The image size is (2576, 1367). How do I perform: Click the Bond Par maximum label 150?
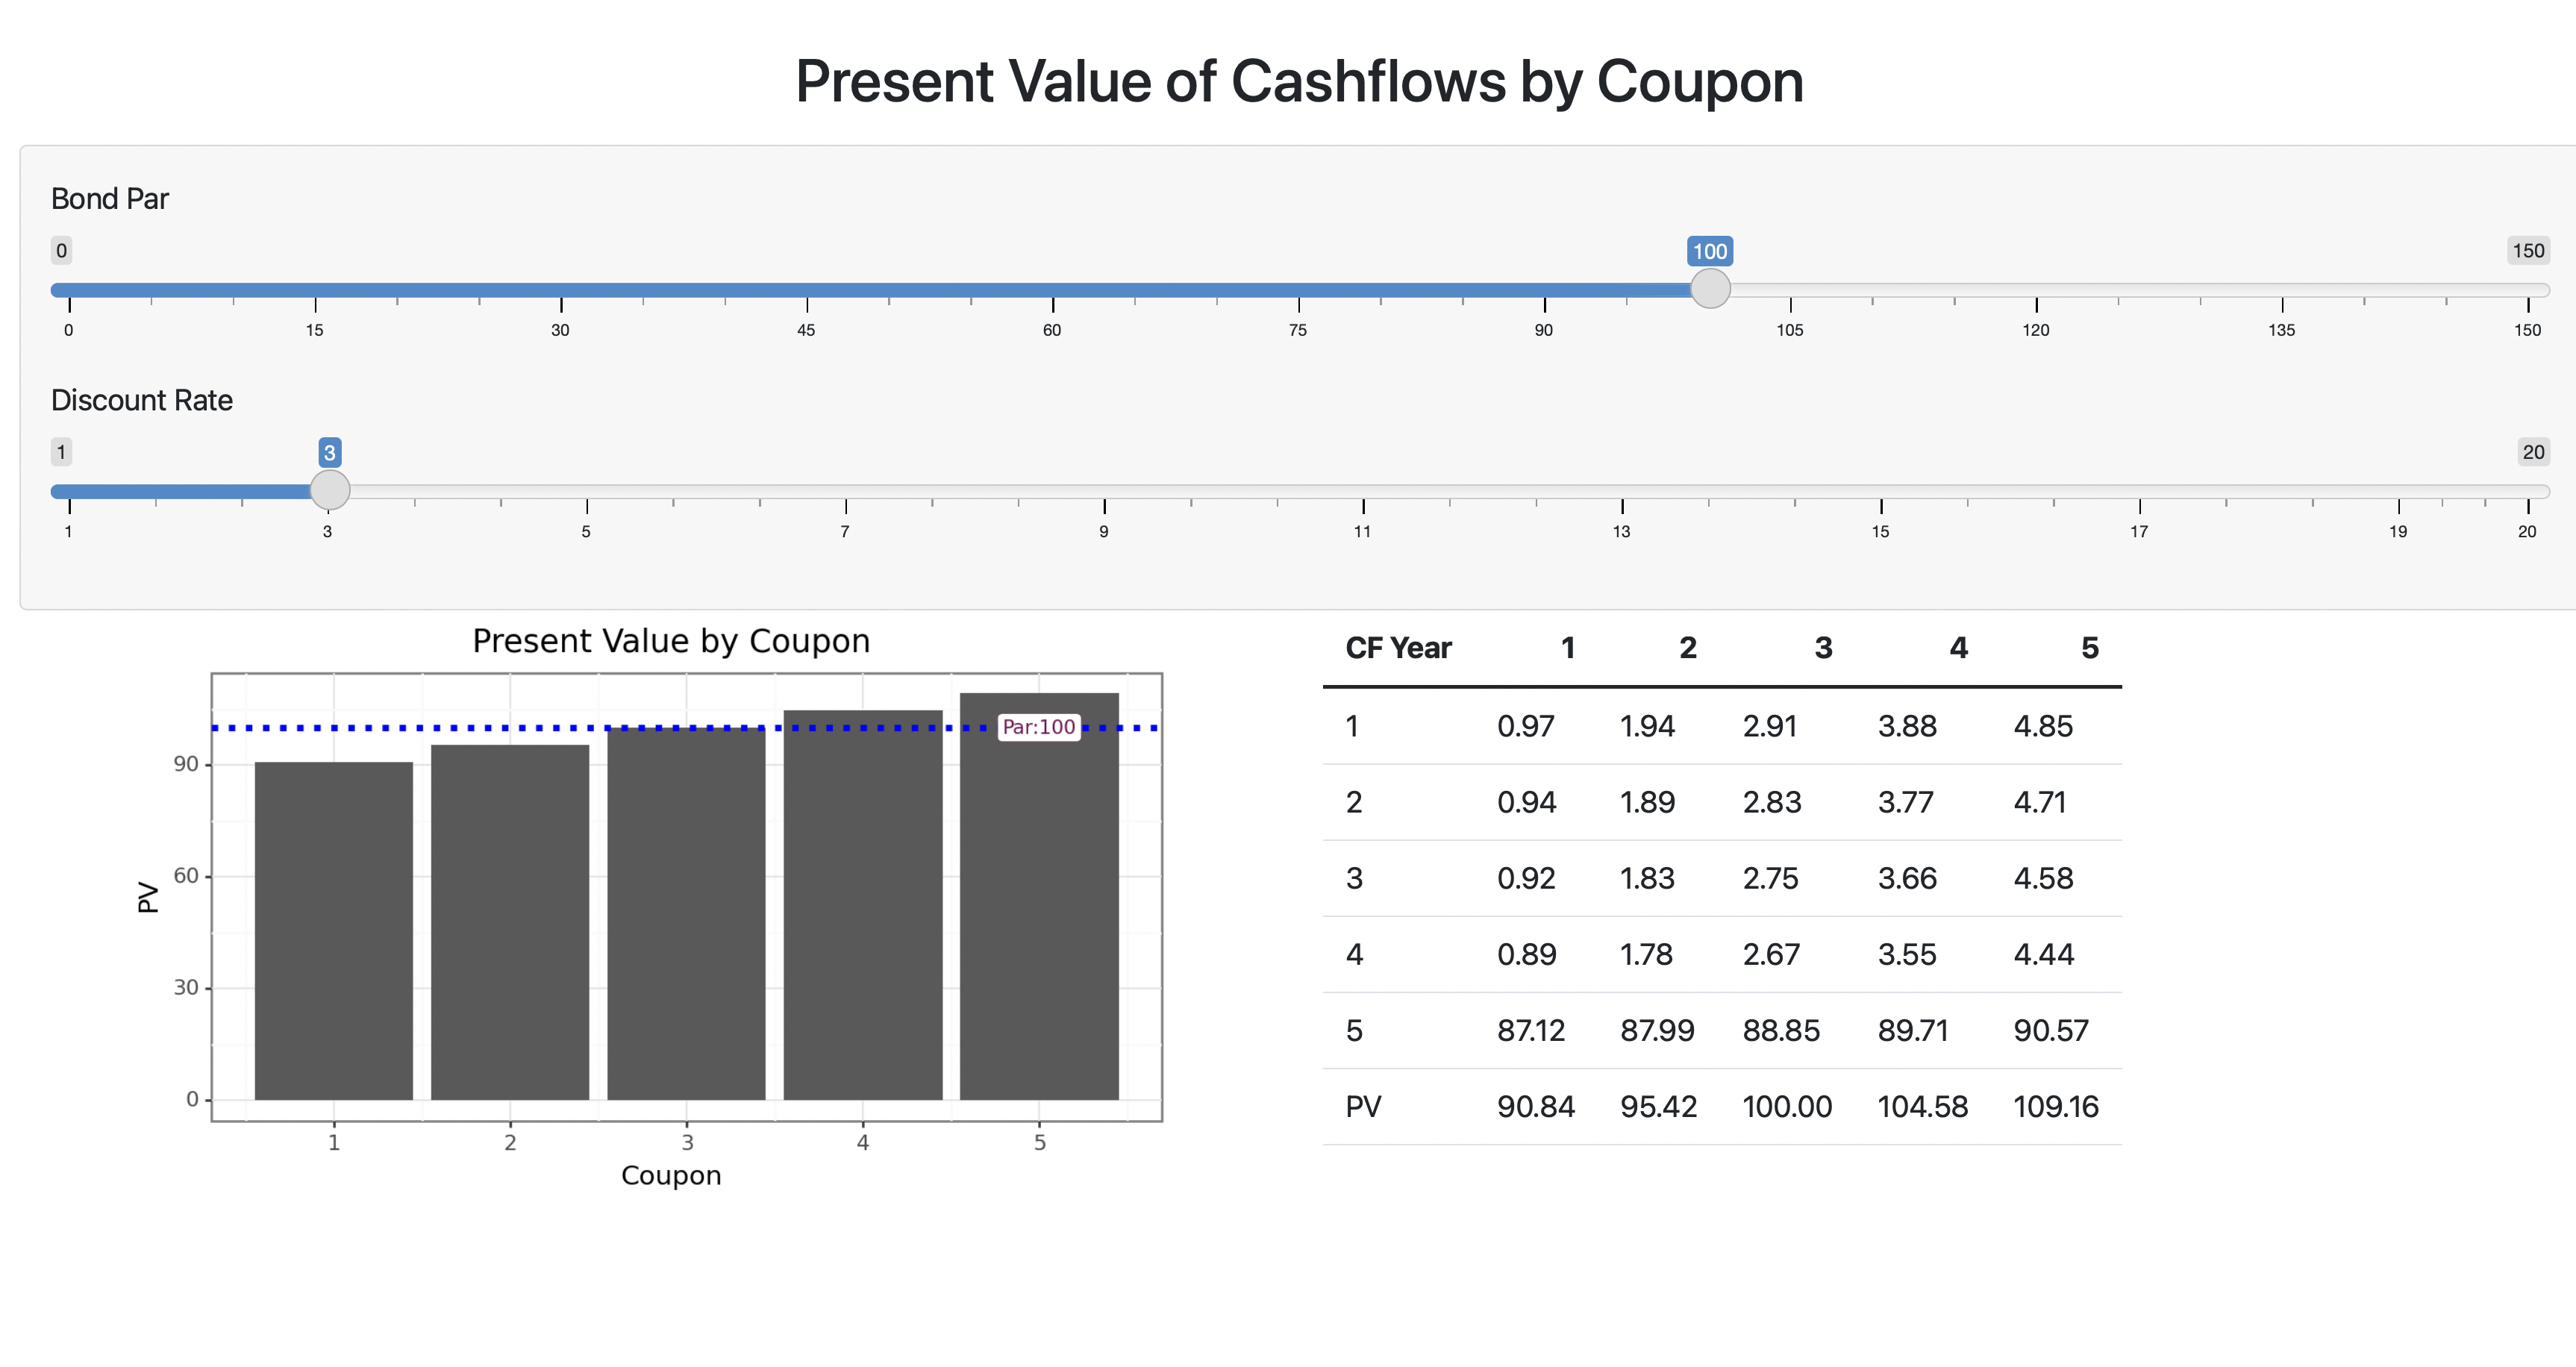(2530, 251)
